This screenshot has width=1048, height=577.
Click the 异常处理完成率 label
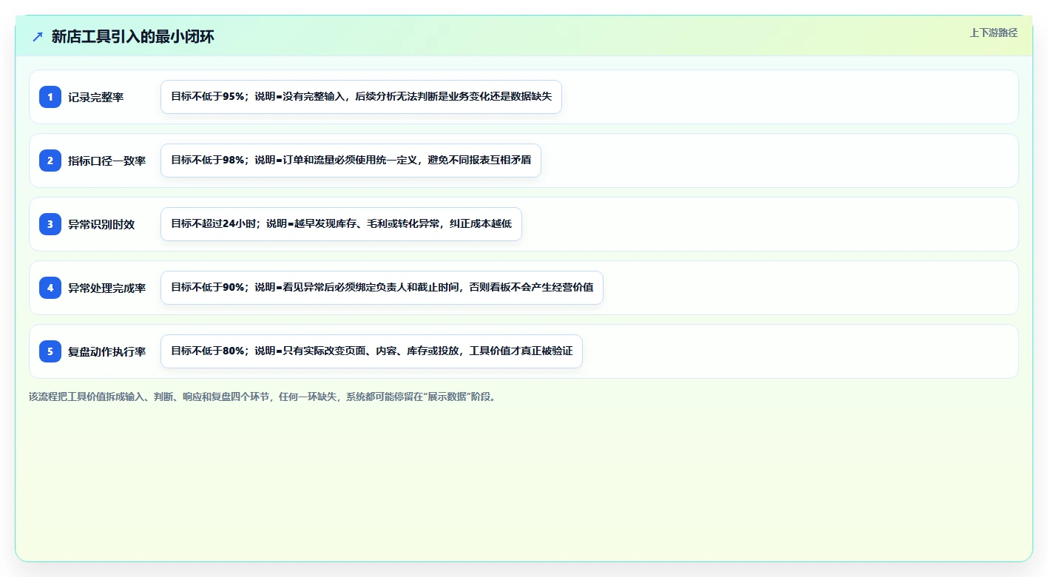click(x=107, y=288)
